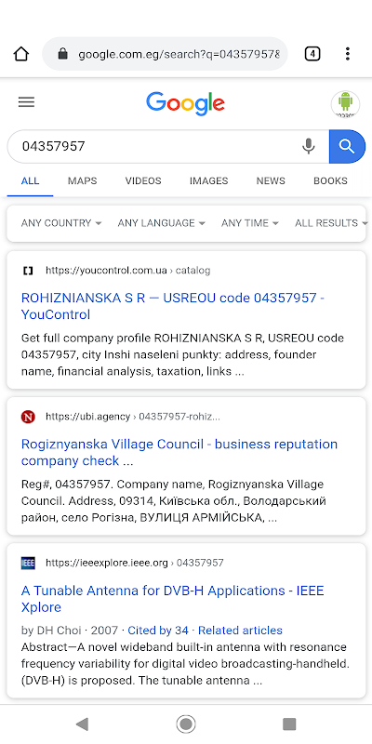
Task: Switch to the IMAGES tab
Action: 208,180
